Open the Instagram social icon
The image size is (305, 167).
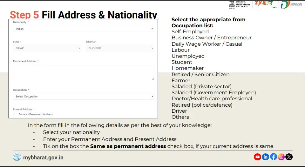(x=281, y=157)
